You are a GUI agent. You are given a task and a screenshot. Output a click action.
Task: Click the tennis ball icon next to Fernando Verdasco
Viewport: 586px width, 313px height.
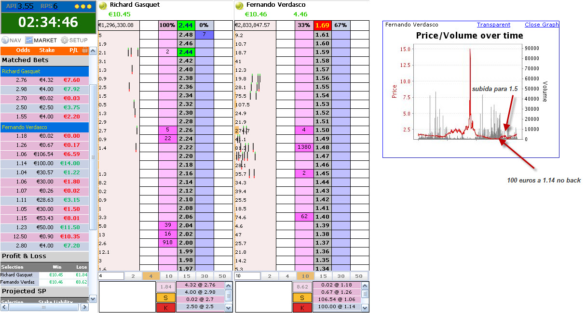click(x=239, y=5)
